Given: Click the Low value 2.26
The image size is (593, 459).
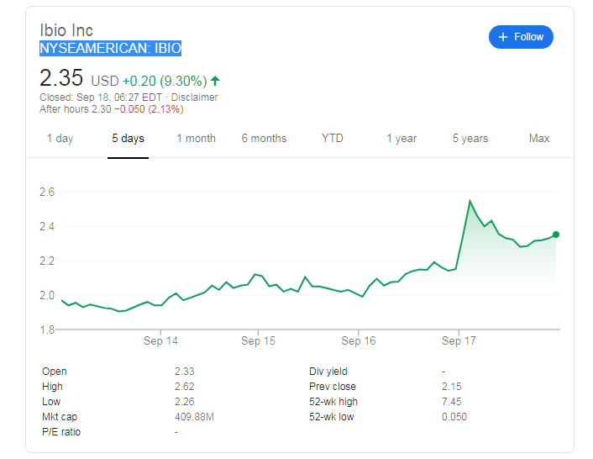Looking at the screenshot, I should pos(184,402).
